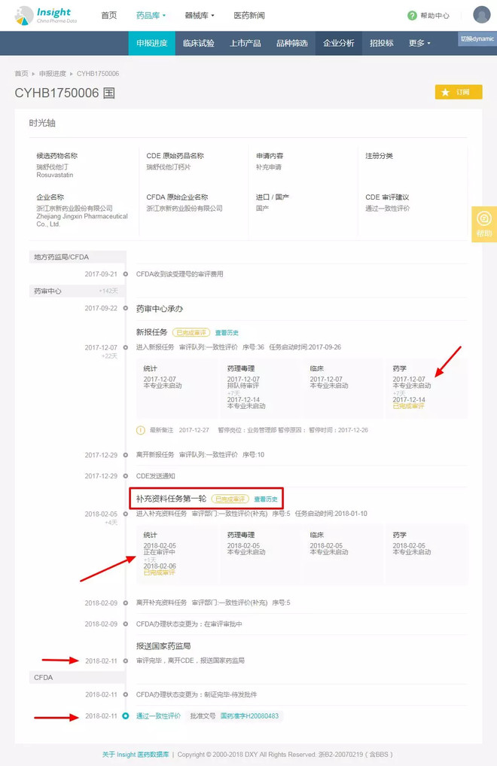Click the 已完成审评 badge beside 新报任务
Image resolution: width=497 pixels, height=766 pixels.
191,333
